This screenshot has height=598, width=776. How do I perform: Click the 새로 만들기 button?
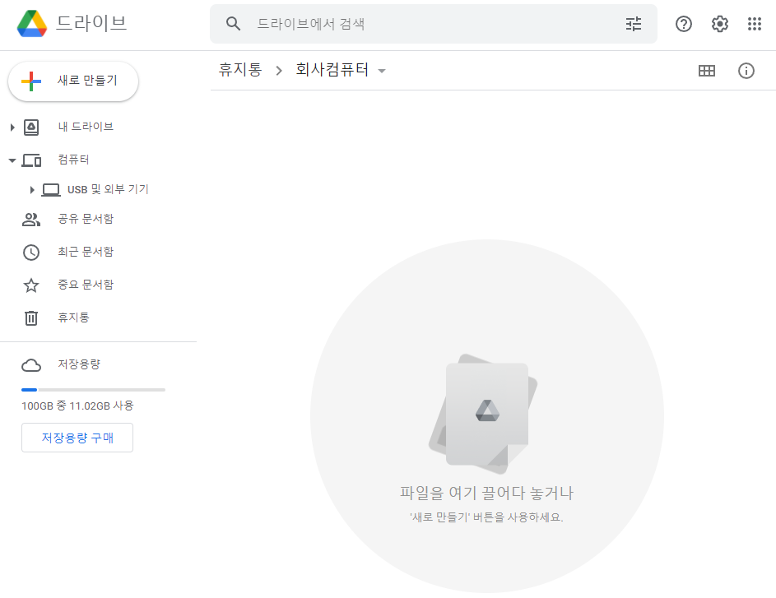(73, 81)
